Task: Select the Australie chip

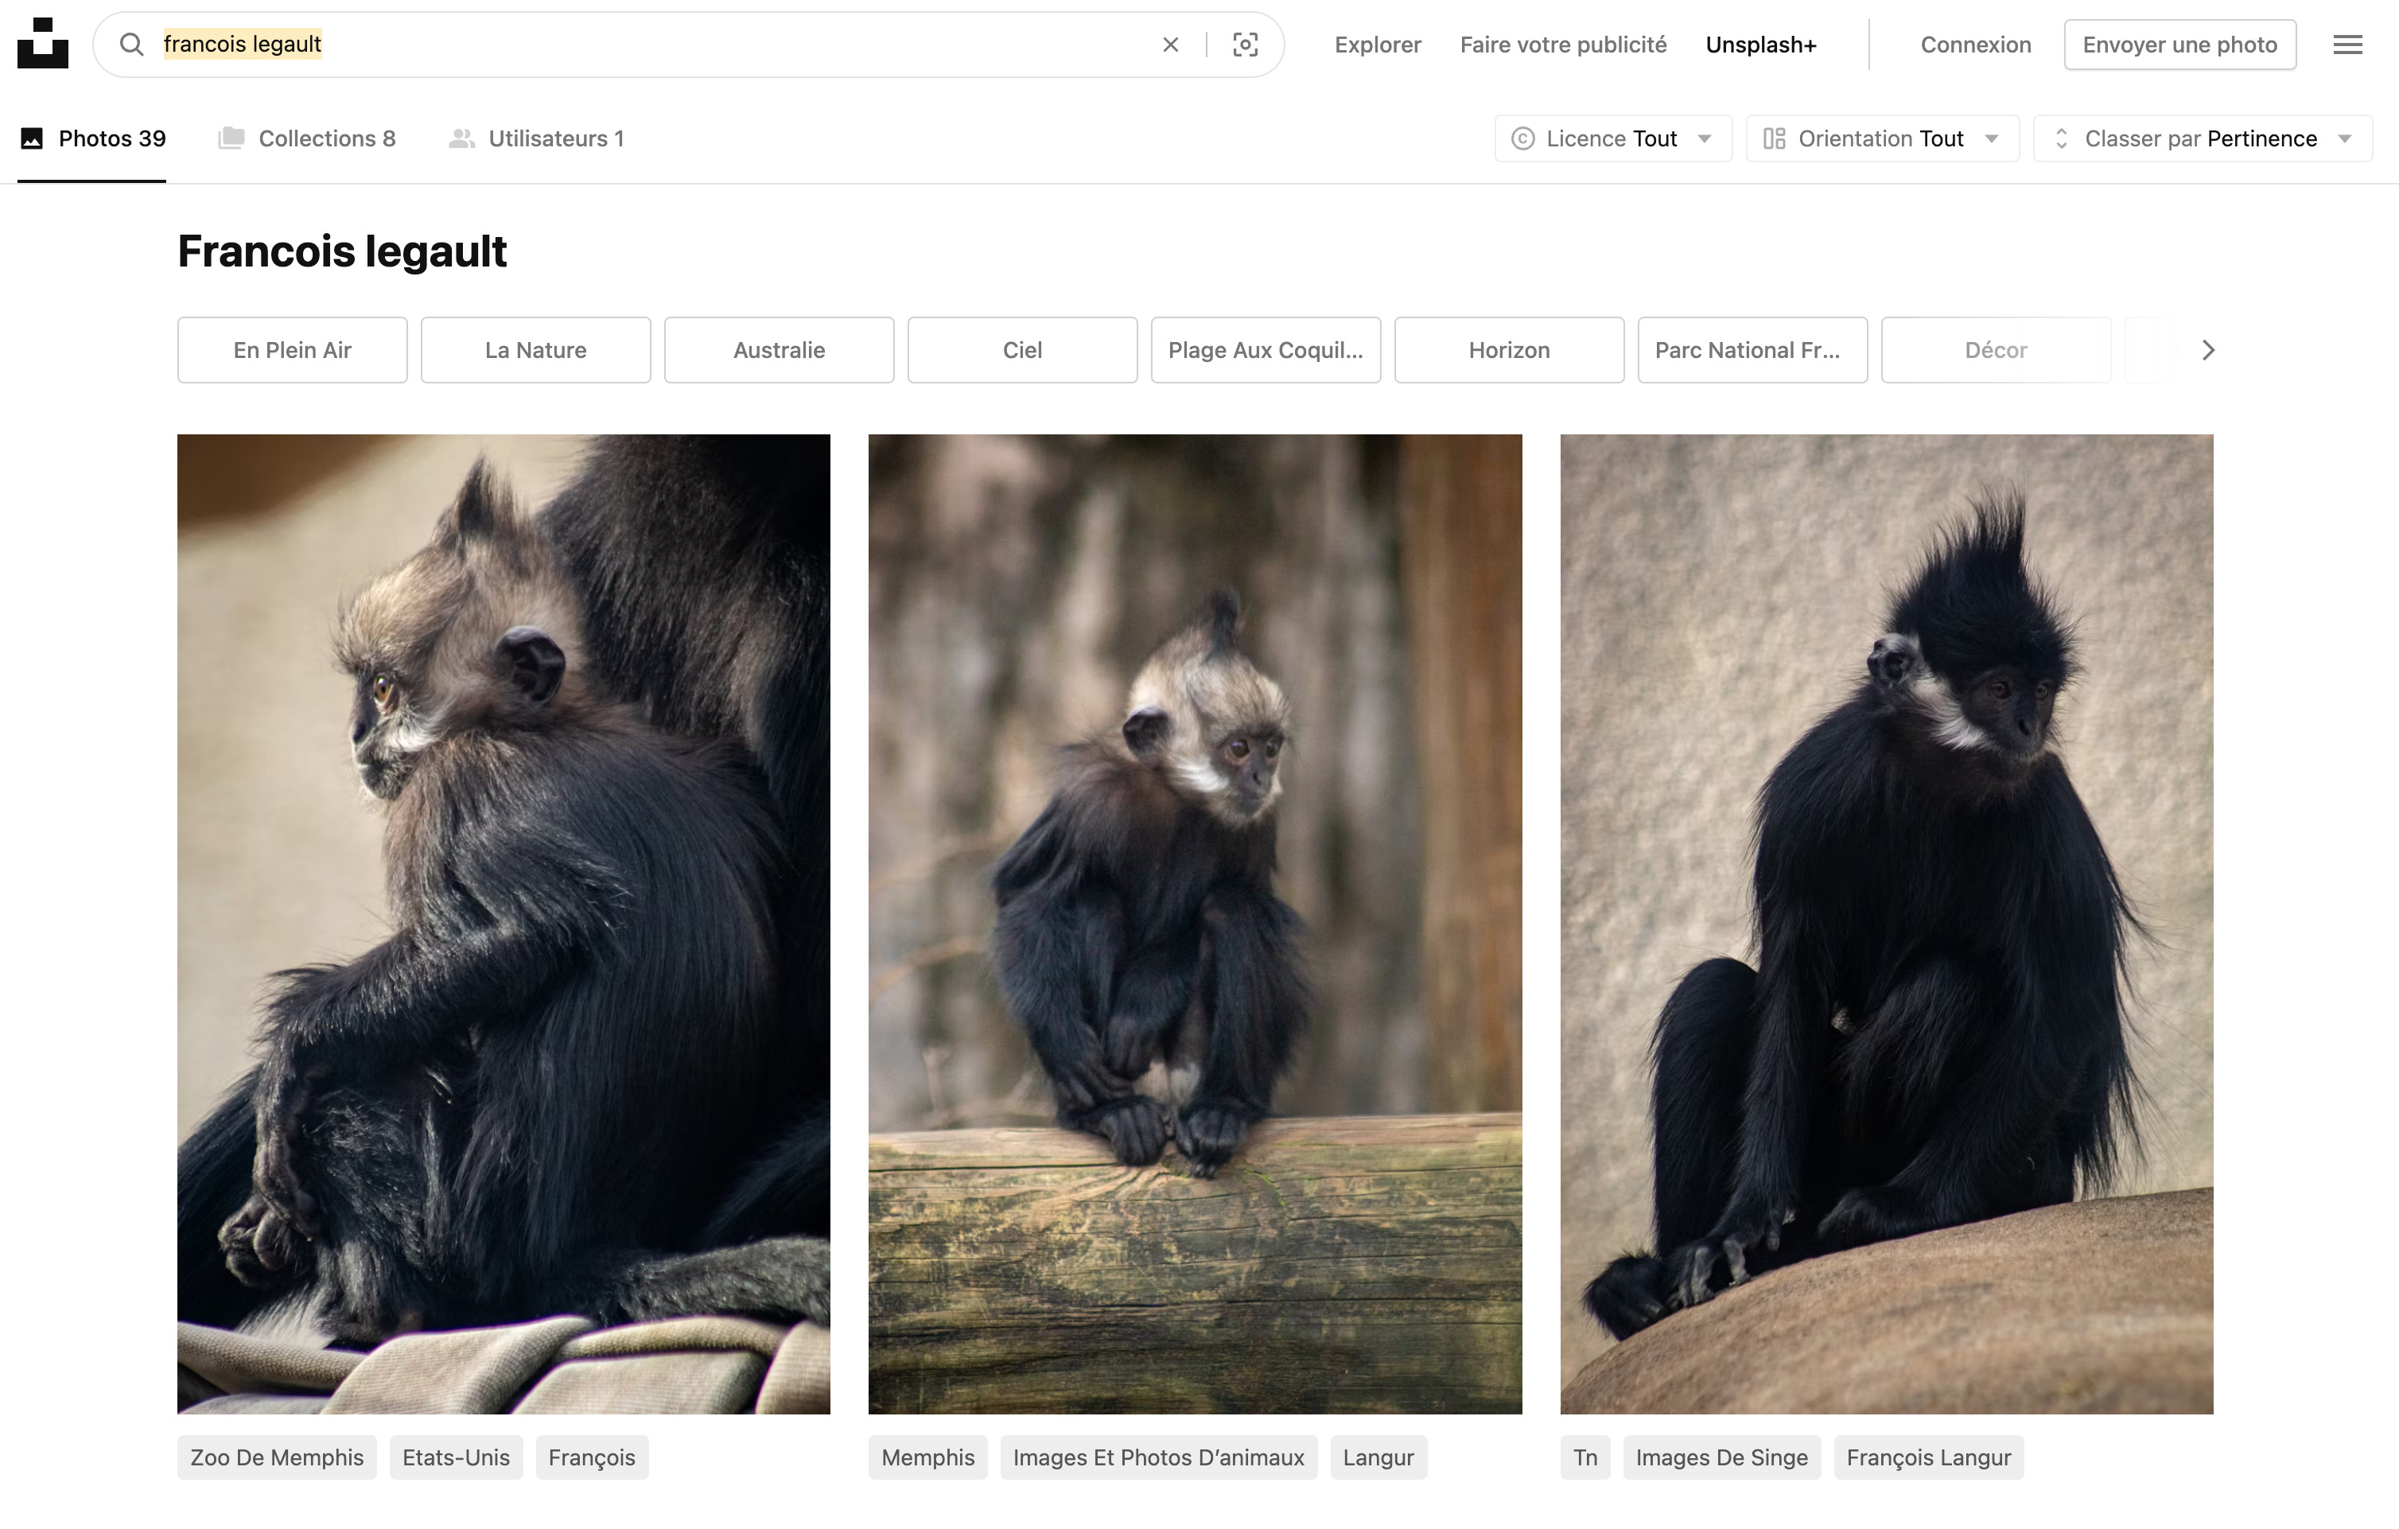Action: pyautogui.click(x=779, y=349)
